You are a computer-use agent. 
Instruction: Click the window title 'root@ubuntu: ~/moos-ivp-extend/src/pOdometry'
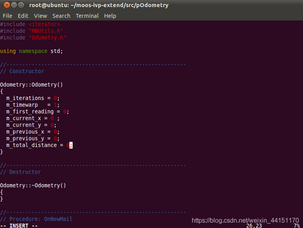point(99,5)
